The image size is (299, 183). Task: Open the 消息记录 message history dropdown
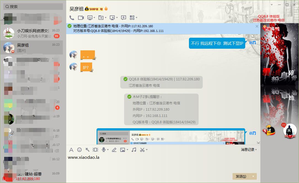249,150
